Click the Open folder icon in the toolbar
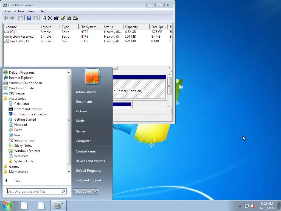Image resolution: width=281 pixels, height=211 pixels. coord(63,18)
